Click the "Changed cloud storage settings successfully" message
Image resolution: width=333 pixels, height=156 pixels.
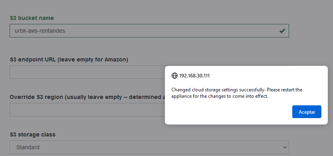(218, 89)
